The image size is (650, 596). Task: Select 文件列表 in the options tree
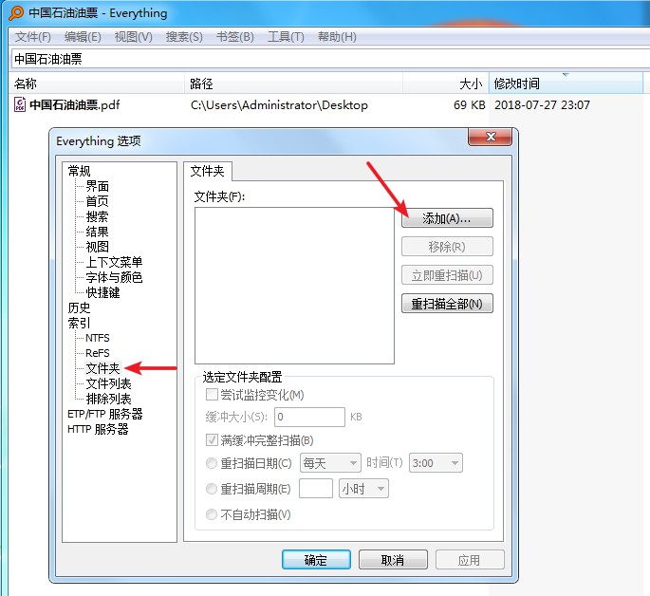click(108, 383)
